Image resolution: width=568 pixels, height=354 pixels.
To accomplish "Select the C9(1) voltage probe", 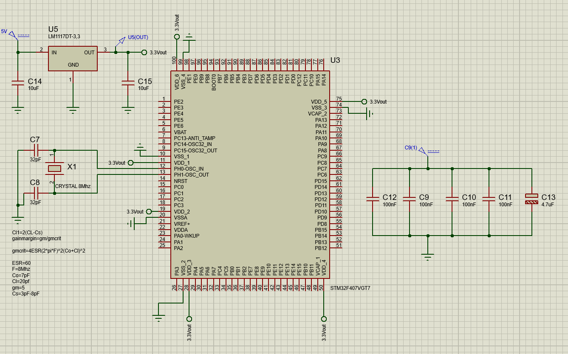I will [x=423, y=152].
